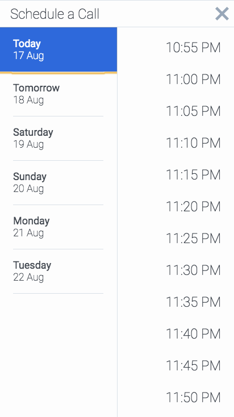Select Tomorrow 18 Aug
234x417 pixels.
point(58,94)
